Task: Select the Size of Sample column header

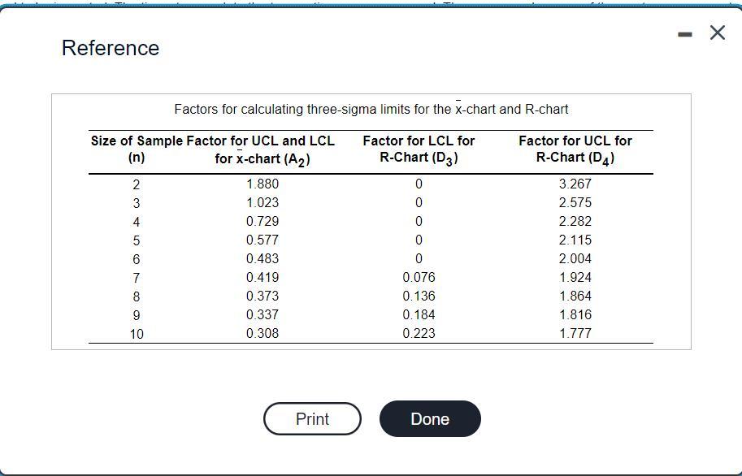Action: 135,149
